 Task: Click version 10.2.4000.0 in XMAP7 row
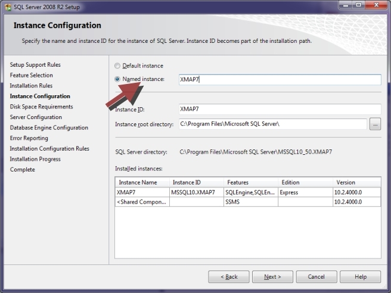357,192
